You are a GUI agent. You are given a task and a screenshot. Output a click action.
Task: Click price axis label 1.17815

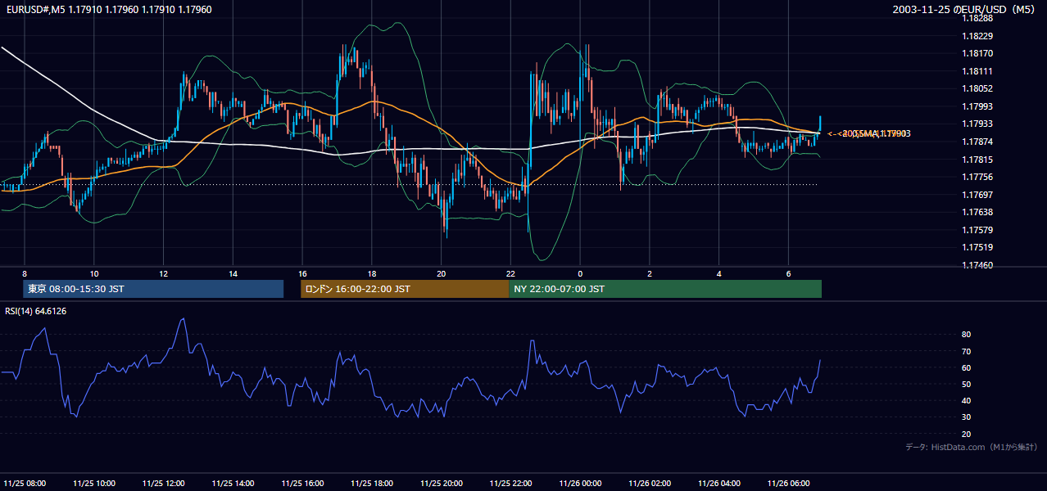tap(977, 160)
